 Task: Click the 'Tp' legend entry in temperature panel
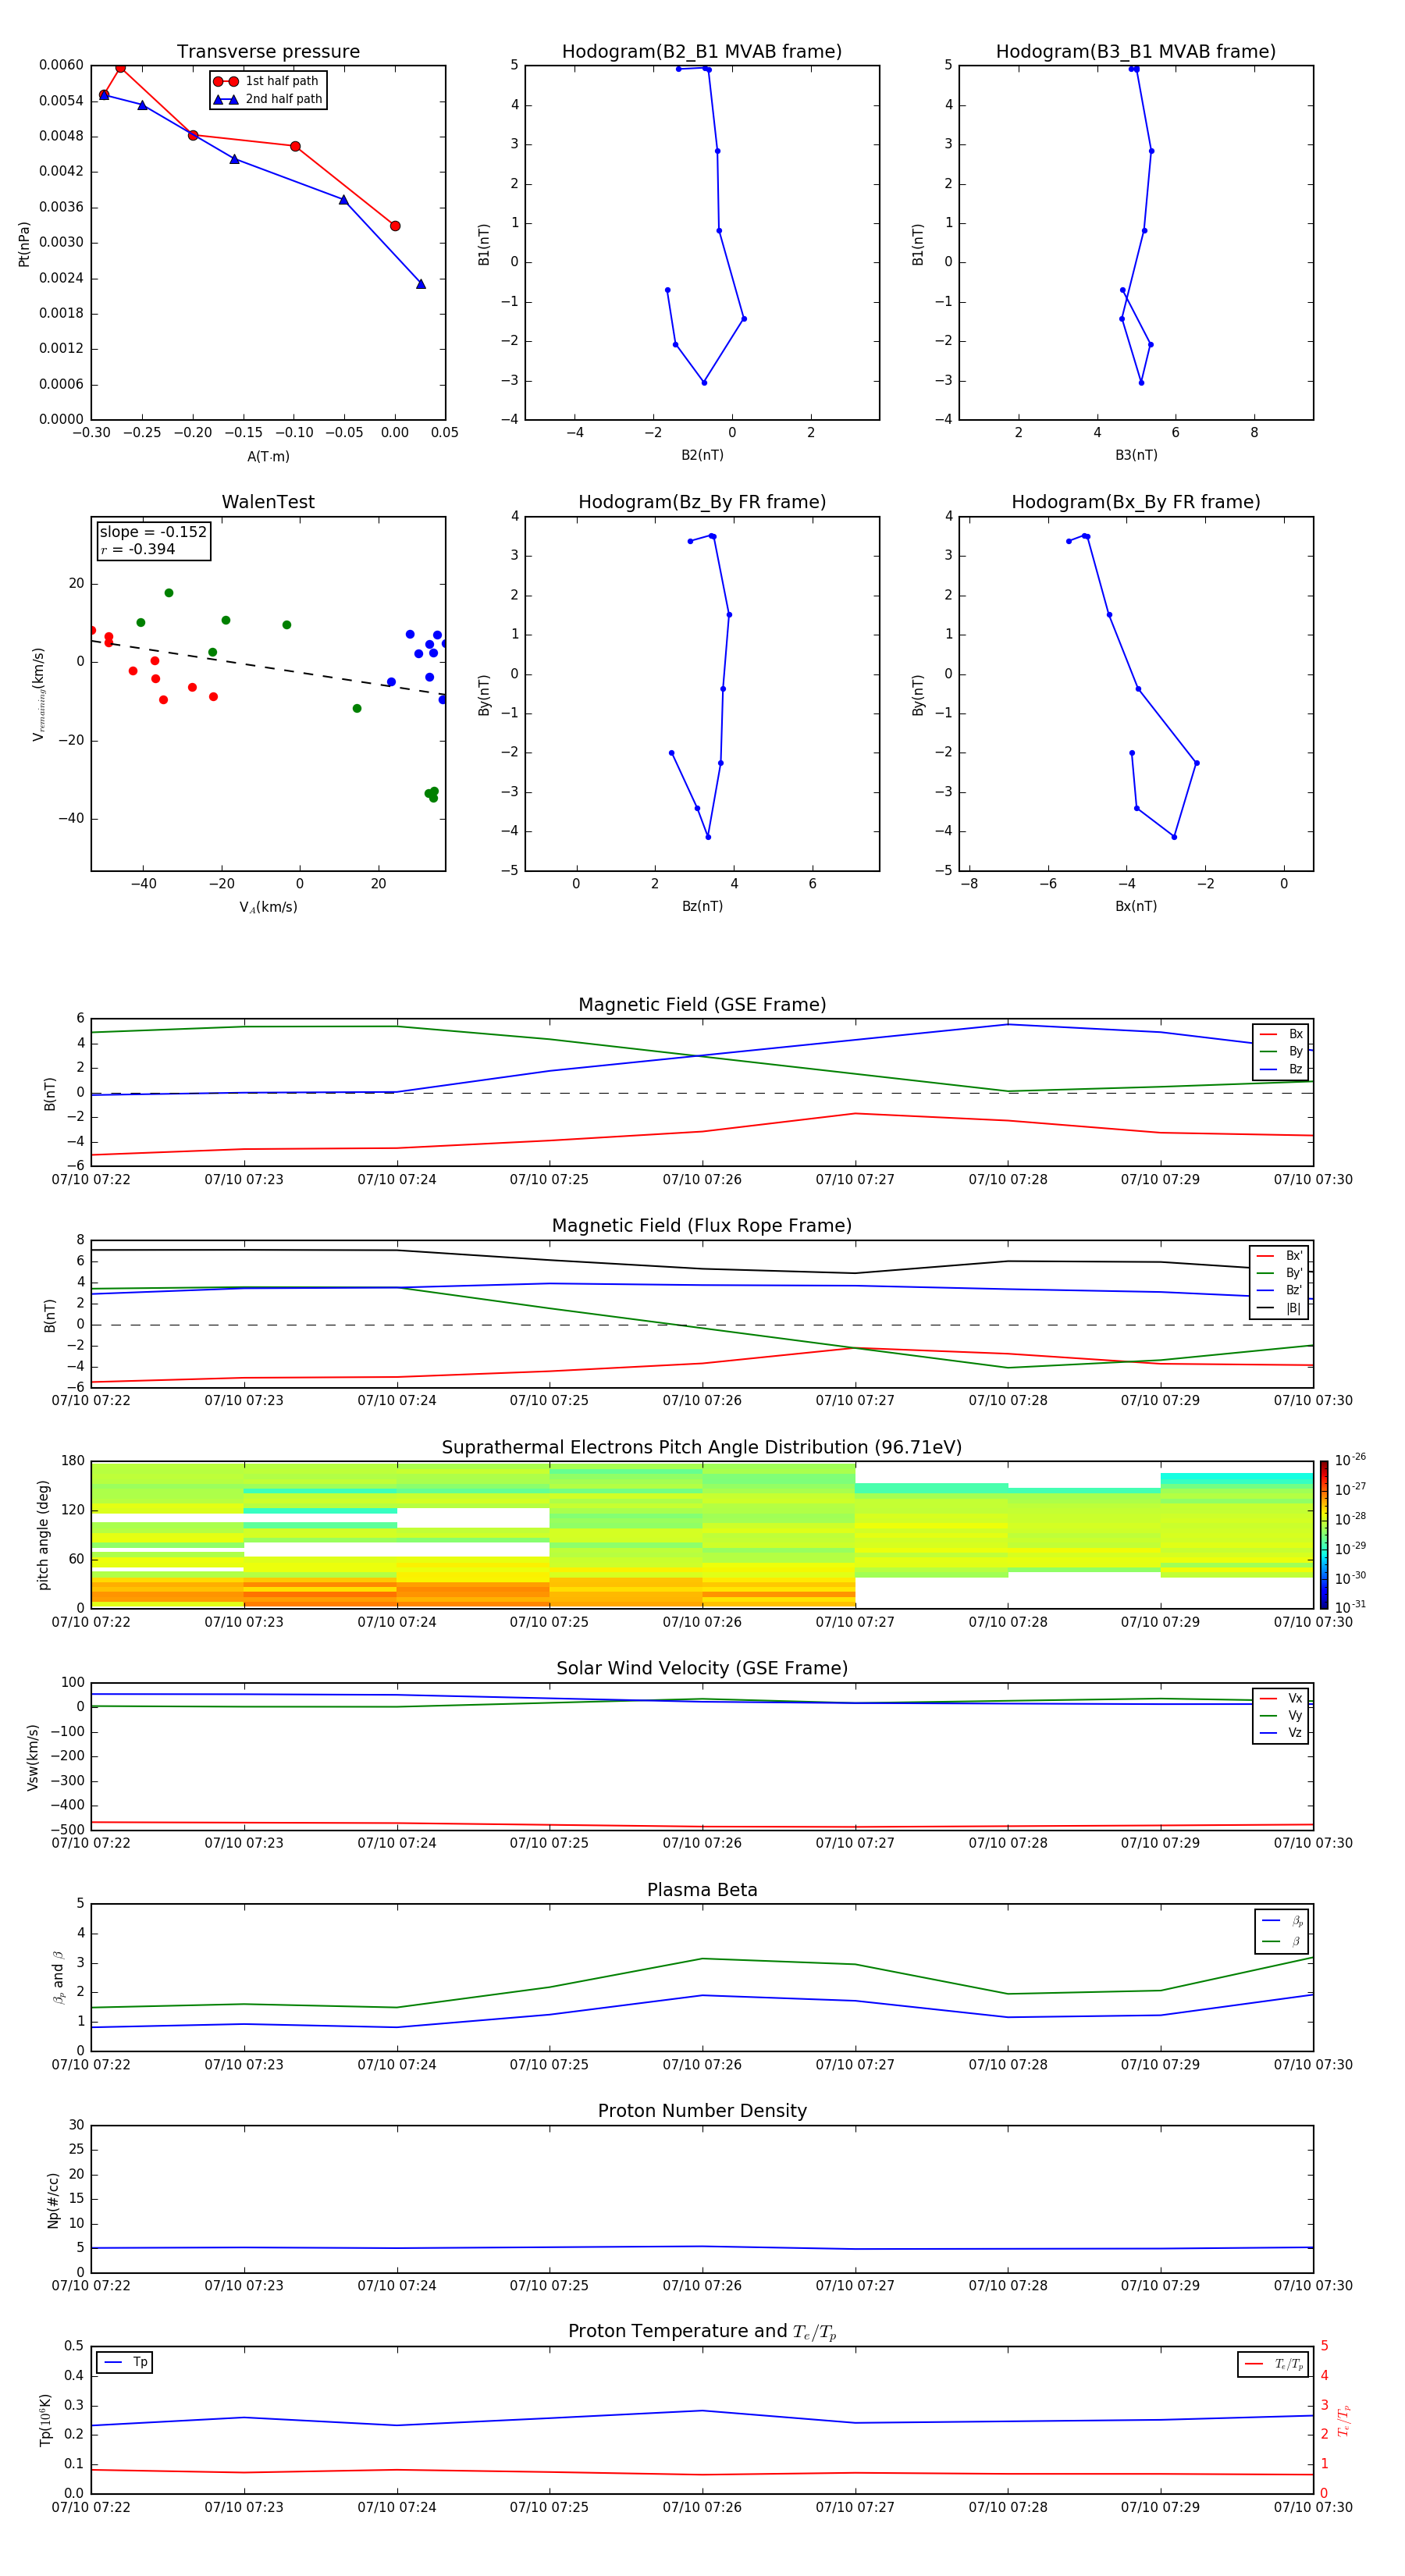(x=126, y=2362)
